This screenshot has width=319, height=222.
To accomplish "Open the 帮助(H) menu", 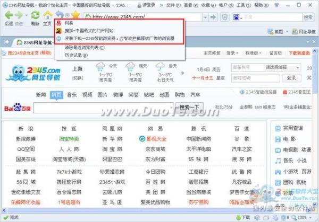I will pyautogui.click(x=261, y=5).
